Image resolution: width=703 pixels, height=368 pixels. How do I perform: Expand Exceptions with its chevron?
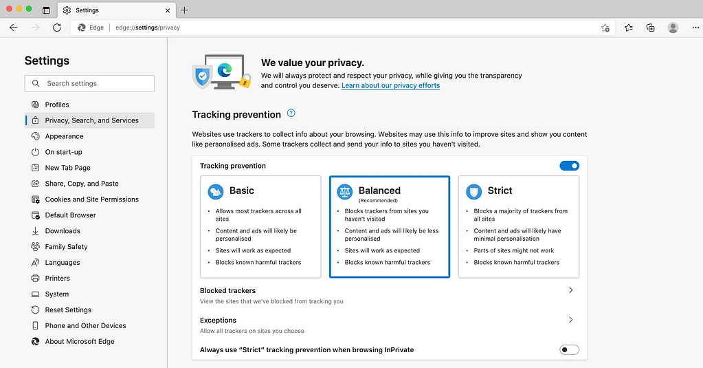[x=571, y=320]
